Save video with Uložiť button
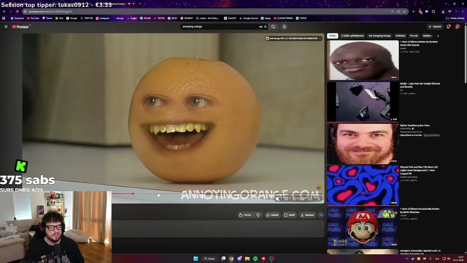The width and height of the screenshot is (467, 263). pos(290,215)
